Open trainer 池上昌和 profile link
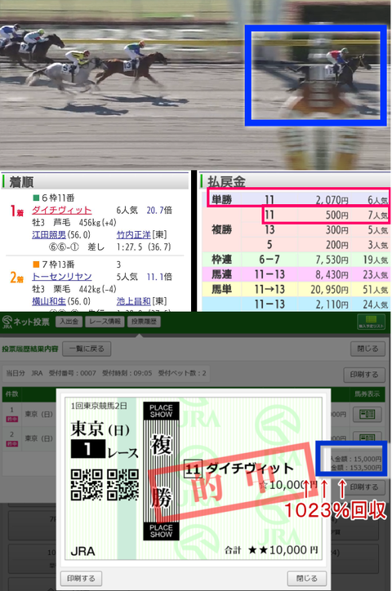The image size is (392, 591). point(133,301)
